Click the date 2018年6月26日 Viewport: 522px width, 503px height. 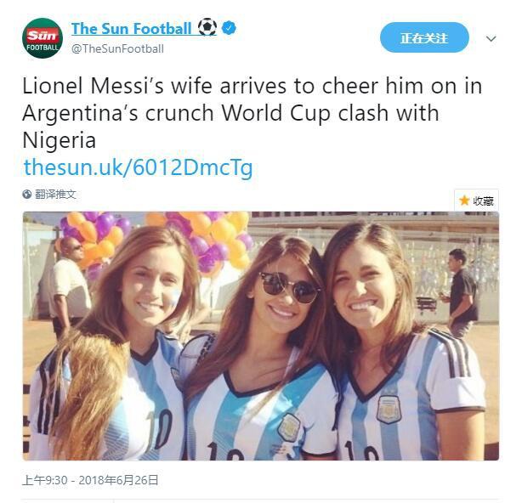click(x=119, y=480)
